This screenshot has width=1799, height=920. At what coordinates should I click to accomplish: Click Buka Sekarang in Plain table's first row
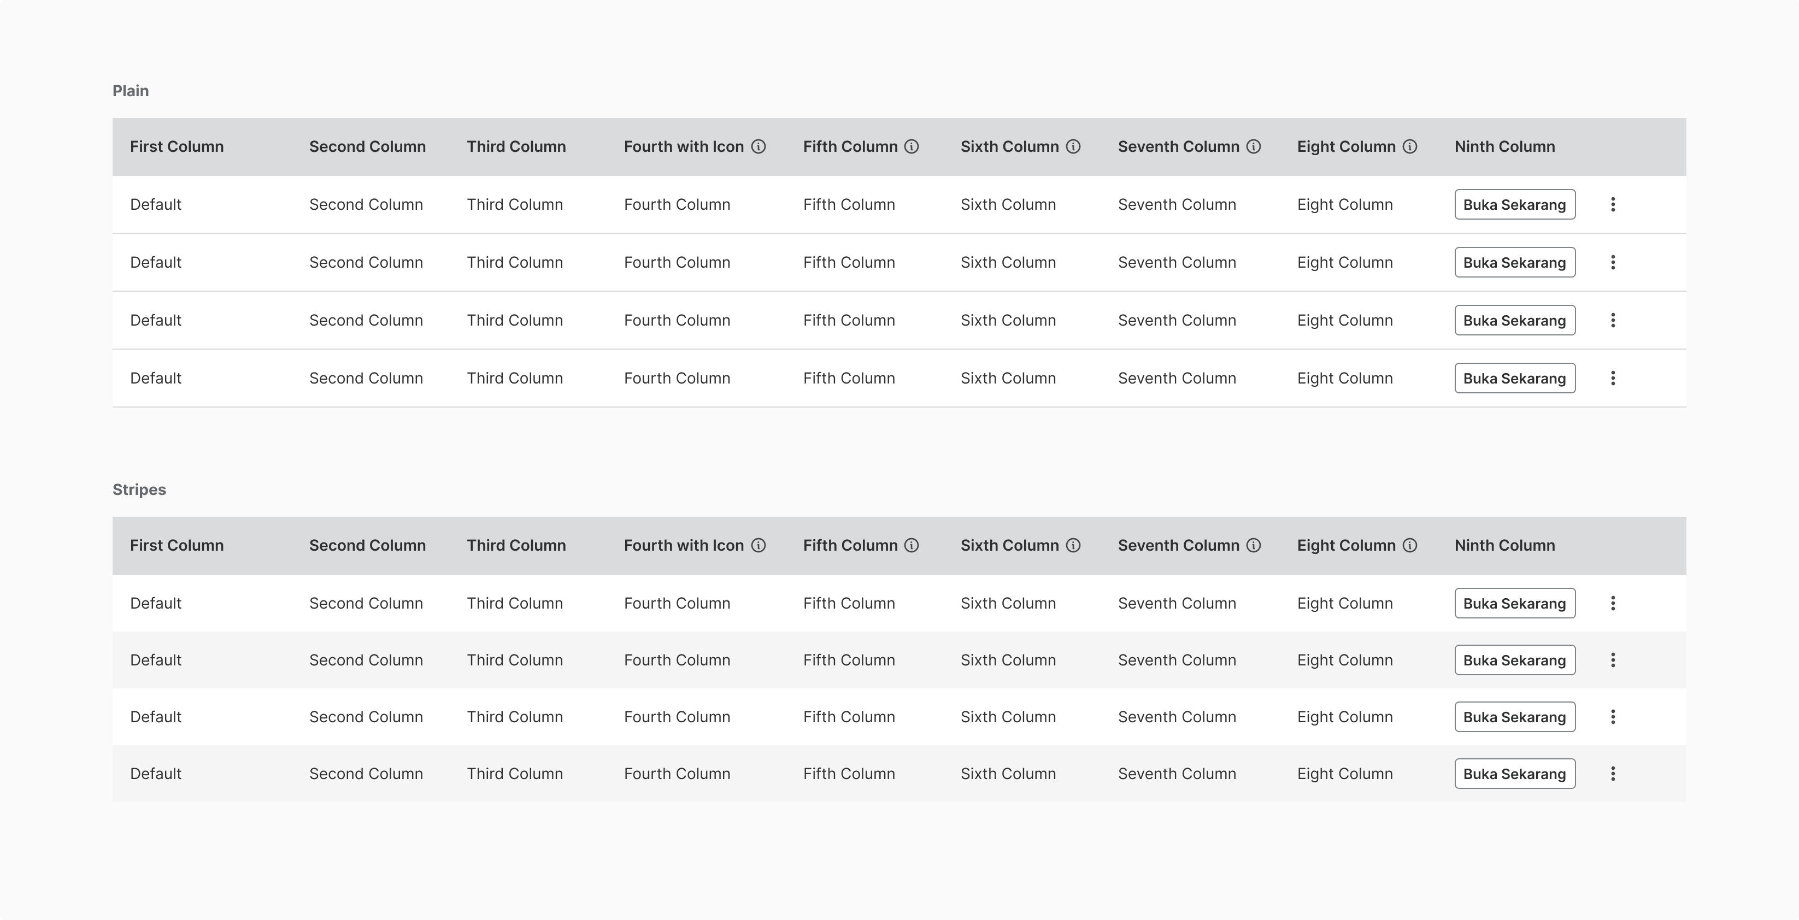click(x=1515, y=204)
